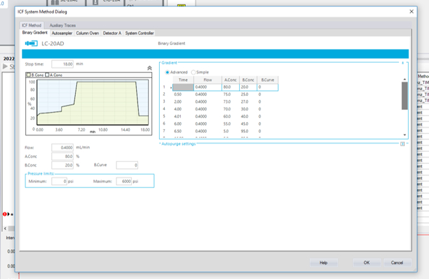
Task: Select the B.Conc 40.0 cell in row 5
Action: tap(248, 116)
